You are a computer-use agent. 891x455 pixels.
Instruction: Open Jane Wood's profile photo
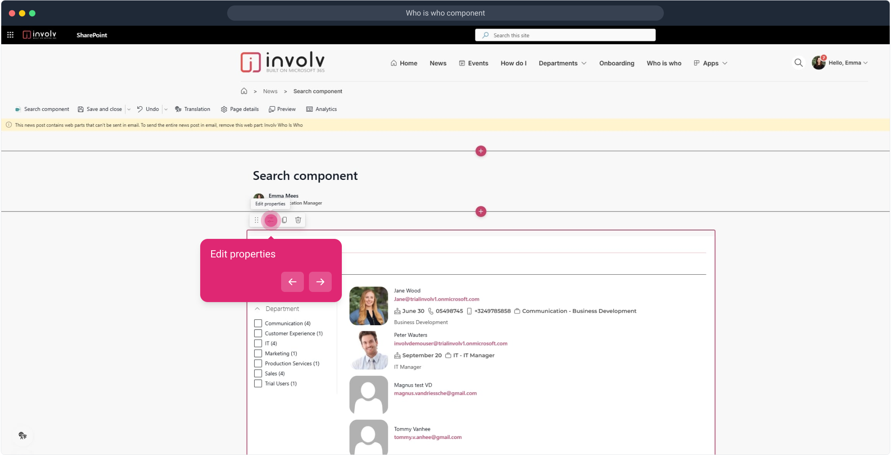[x=369, y=306]
